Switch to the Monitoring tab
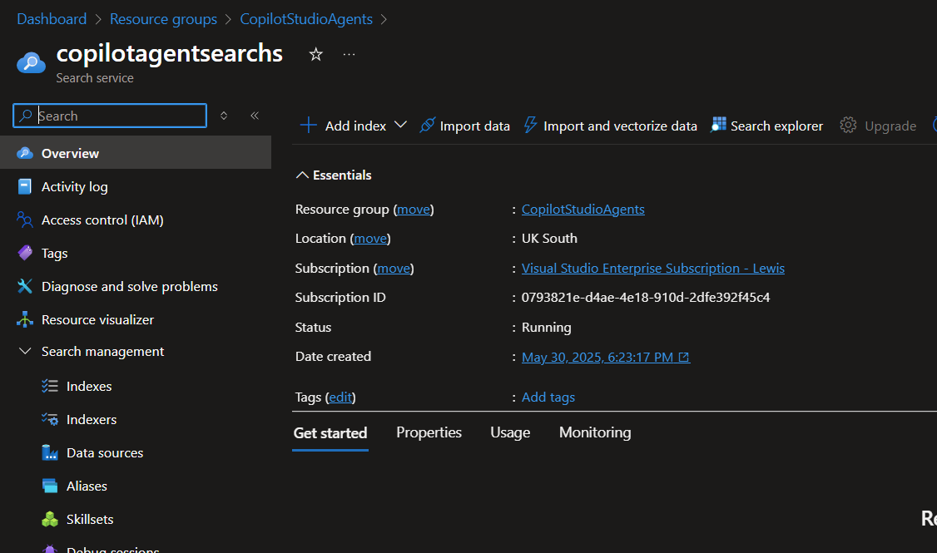 pyautogui.click(x=594, y=432)
